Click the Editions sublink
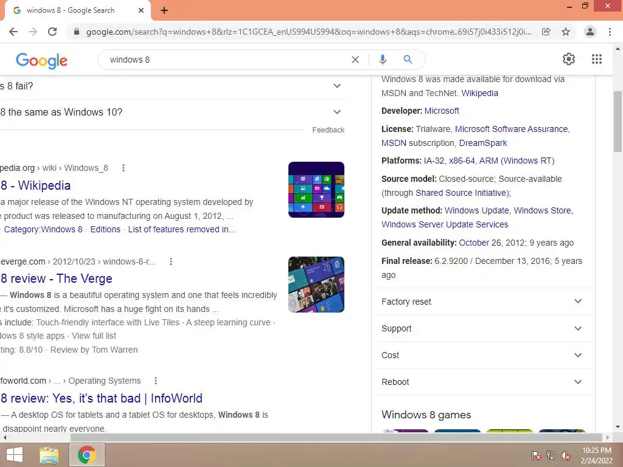 pyautogui.click(x=105, y=229)
